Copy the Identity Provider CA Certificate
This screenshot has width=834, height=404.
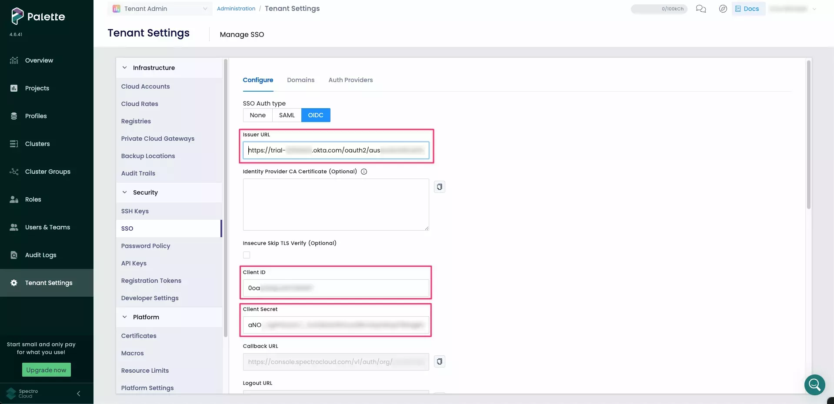pos(439,187)
